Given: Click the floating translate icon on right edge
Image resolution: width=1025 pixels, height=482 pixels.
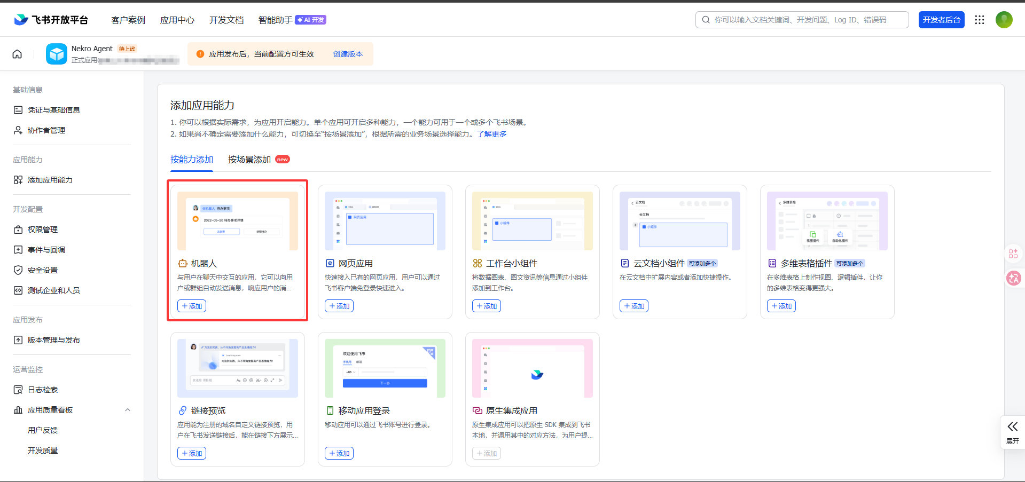Looking at the screenshot, I should click(1013, 278).
